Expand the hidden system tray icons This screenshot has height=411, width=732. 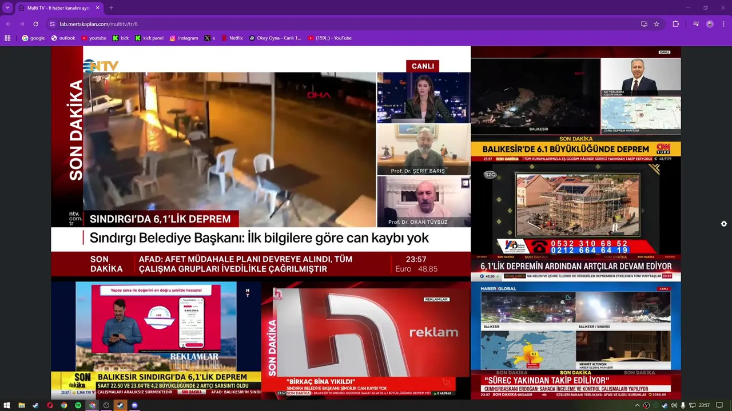point(638,405)
